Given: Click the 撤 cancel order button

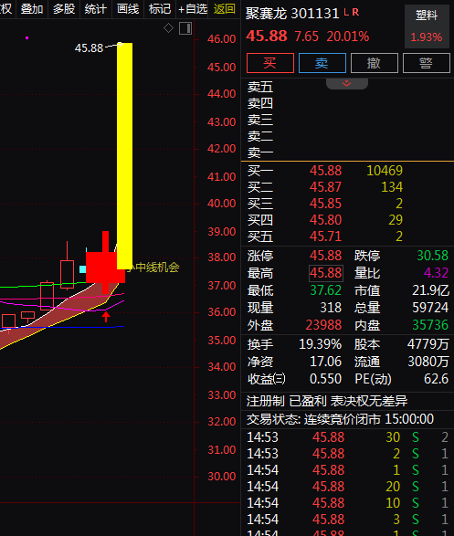Looking at the screenshot, I should point(375,63).
